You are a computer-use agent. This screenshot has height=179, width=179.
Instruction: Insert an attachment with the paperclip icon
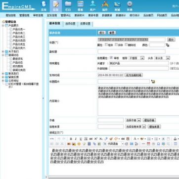[x=94, y=144]
